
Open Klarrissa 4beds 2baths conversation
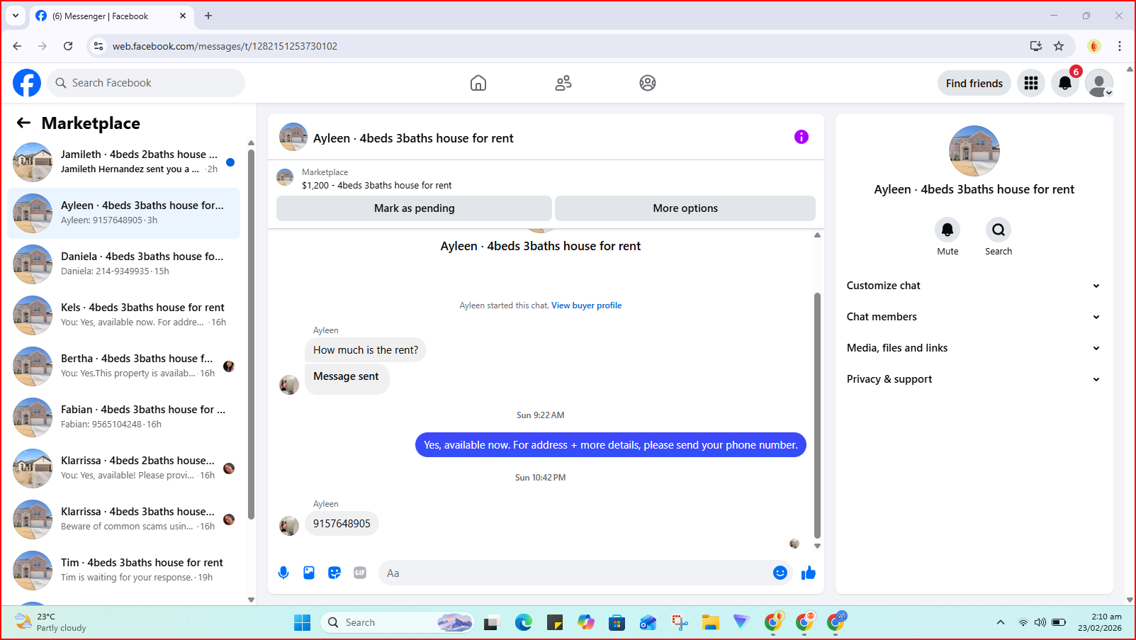pos(124,468)
